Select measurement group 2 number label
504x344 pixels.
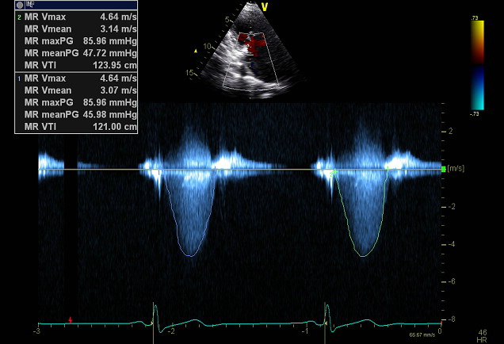(19, 16)
